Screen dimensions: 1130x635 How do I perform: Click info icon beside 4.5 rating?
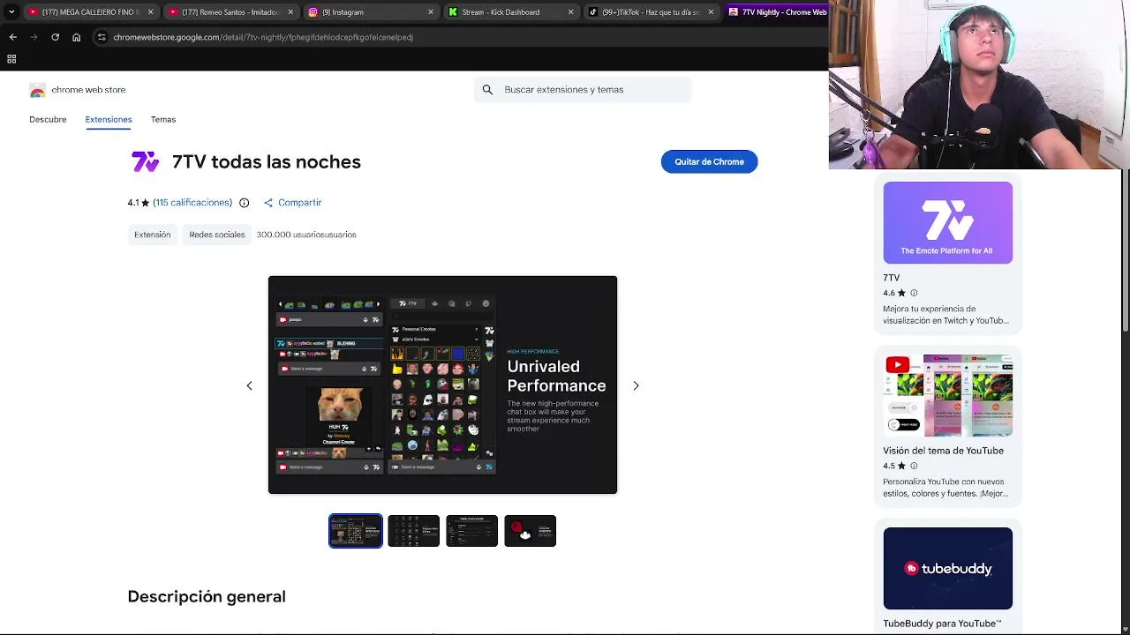pyautogui.click(x=914, y=466)
